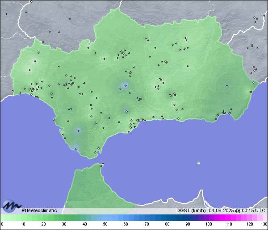This screenshot has height=230, width=268.
Task: Click the purple 100 km/h scale segment
Action: point(208,218)
